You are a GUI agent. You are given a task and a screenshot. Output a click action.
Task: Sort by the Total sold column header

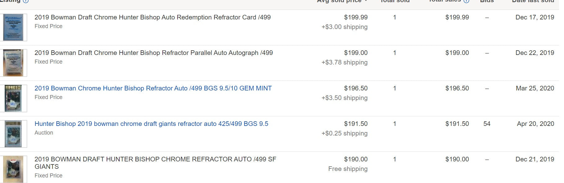tap(395, 1)
